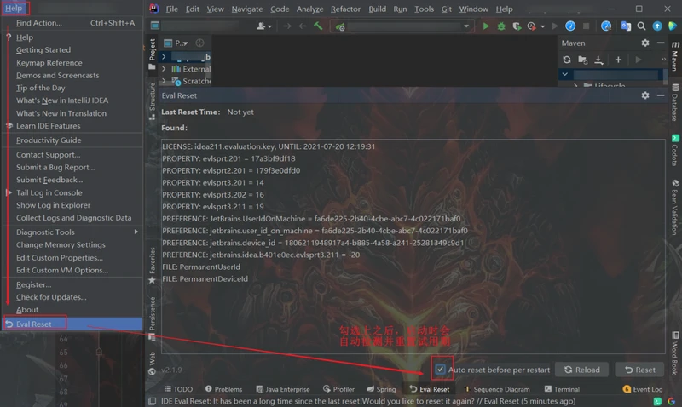The width and height of the screenshot is (682, 407).
Task: Click the Maven download sources icon
Action: coord(598,60)
